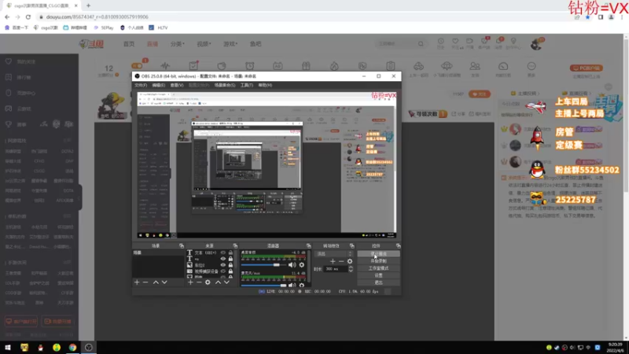Pop out the 控件 dock panel
Viewport: 629px width, 354px height.
[398, 245]
